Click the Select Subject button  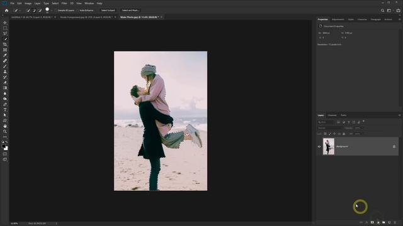click(x=108, y=11)
